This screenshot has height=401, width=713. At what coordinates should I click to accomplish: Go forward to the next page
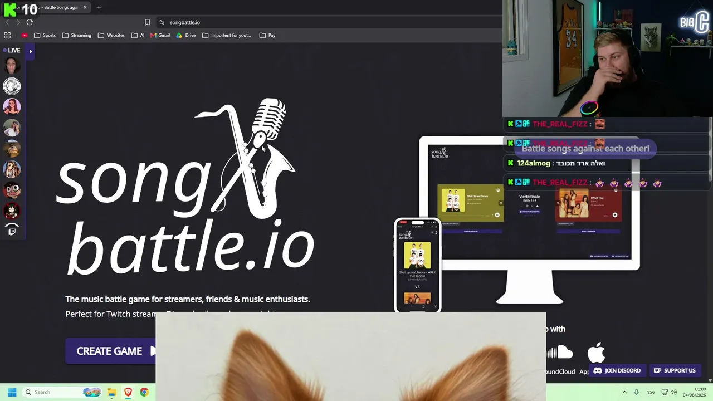tap(18, 22)
